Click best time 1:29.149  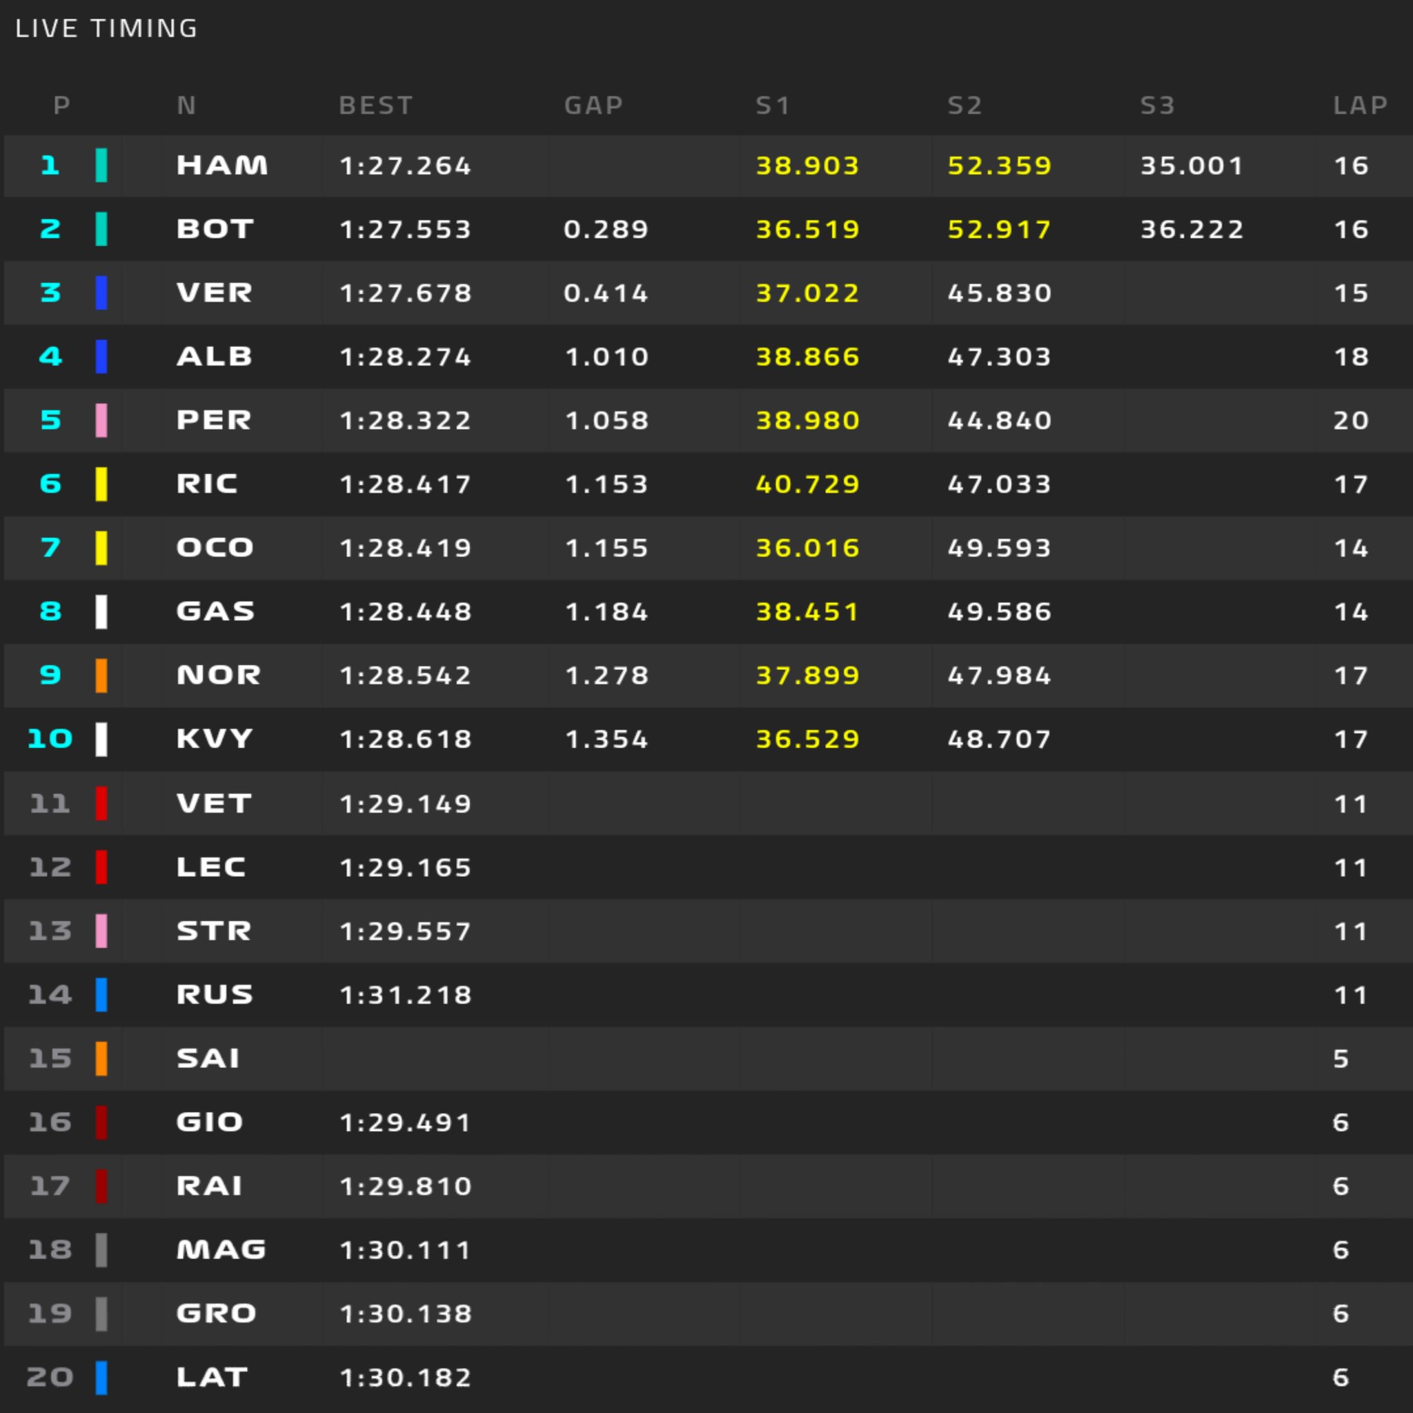pos(405,804)
